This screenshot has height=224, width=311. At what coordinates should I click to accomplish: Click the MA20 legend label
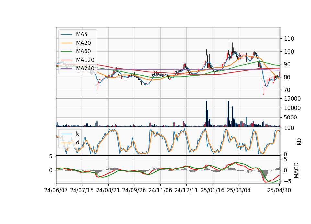[83, 43]
